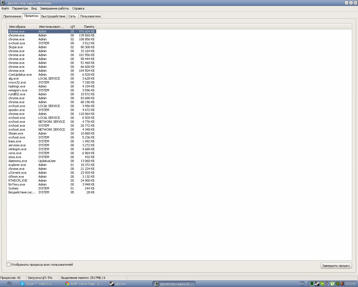
Task: Click the gray speaker-shaped tray icon
Action: coord(327,284)
